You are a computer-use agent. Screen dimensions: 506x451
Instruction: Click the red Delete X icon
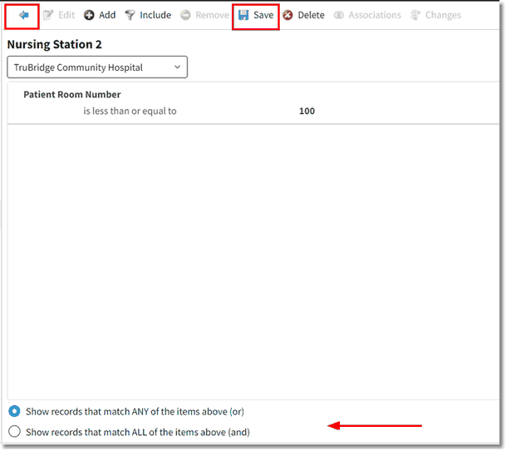[x=287, y=15]
